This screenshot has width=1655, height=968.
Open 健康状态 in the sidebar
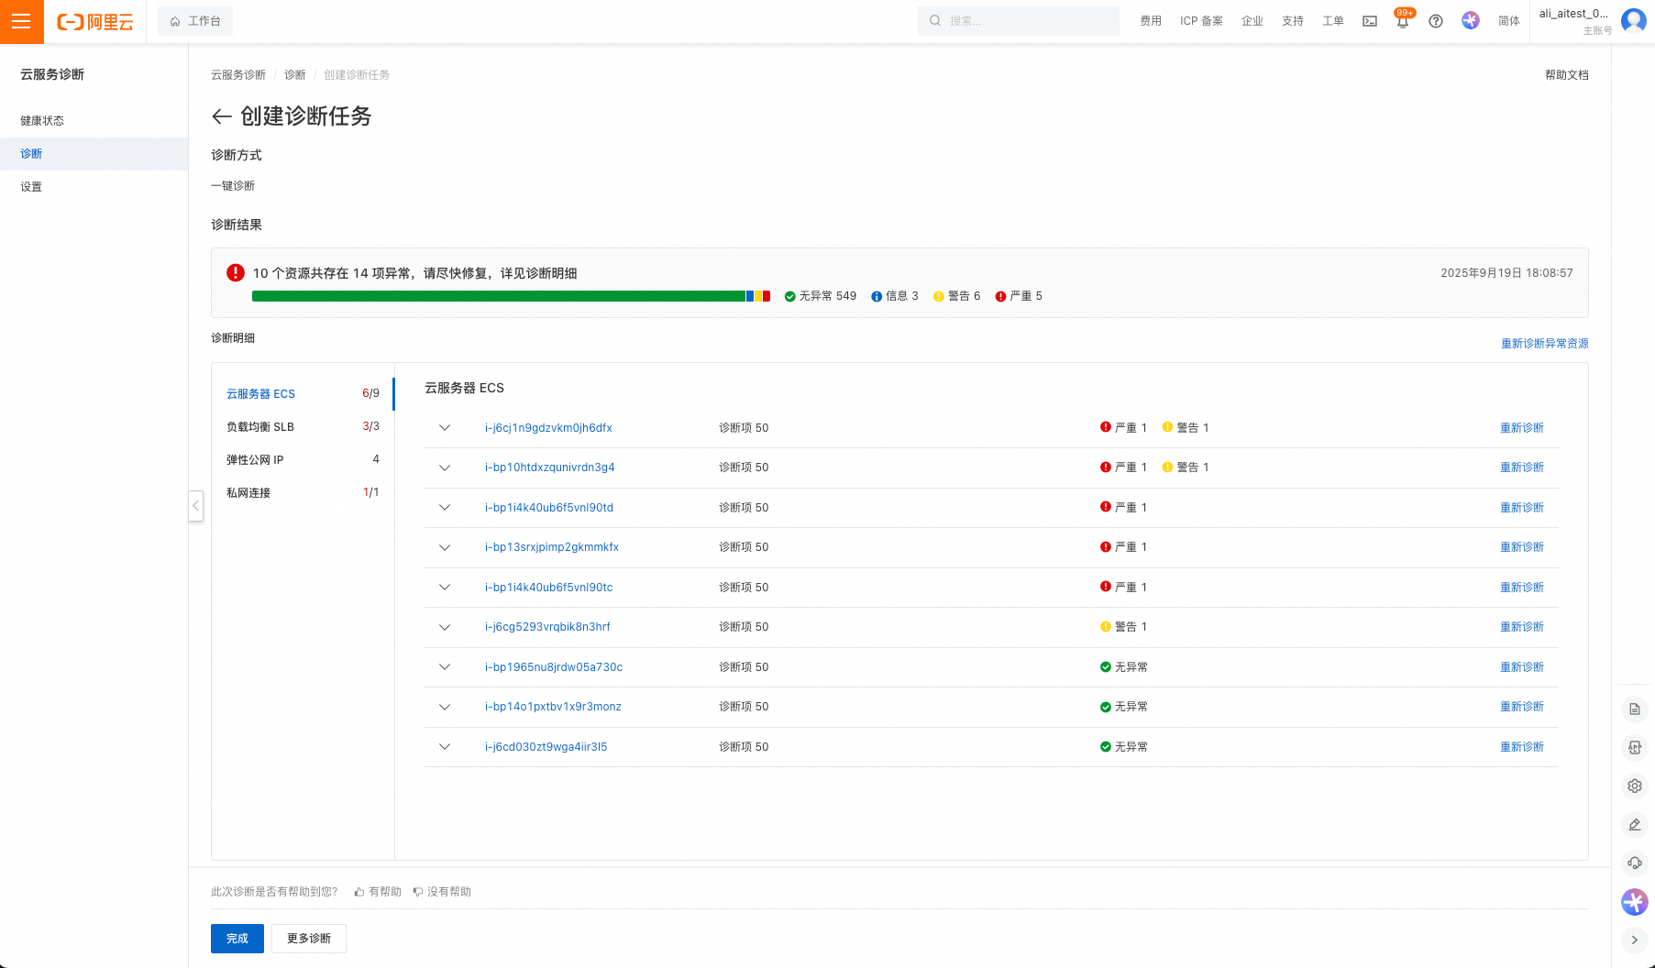(x=94, y=121)
